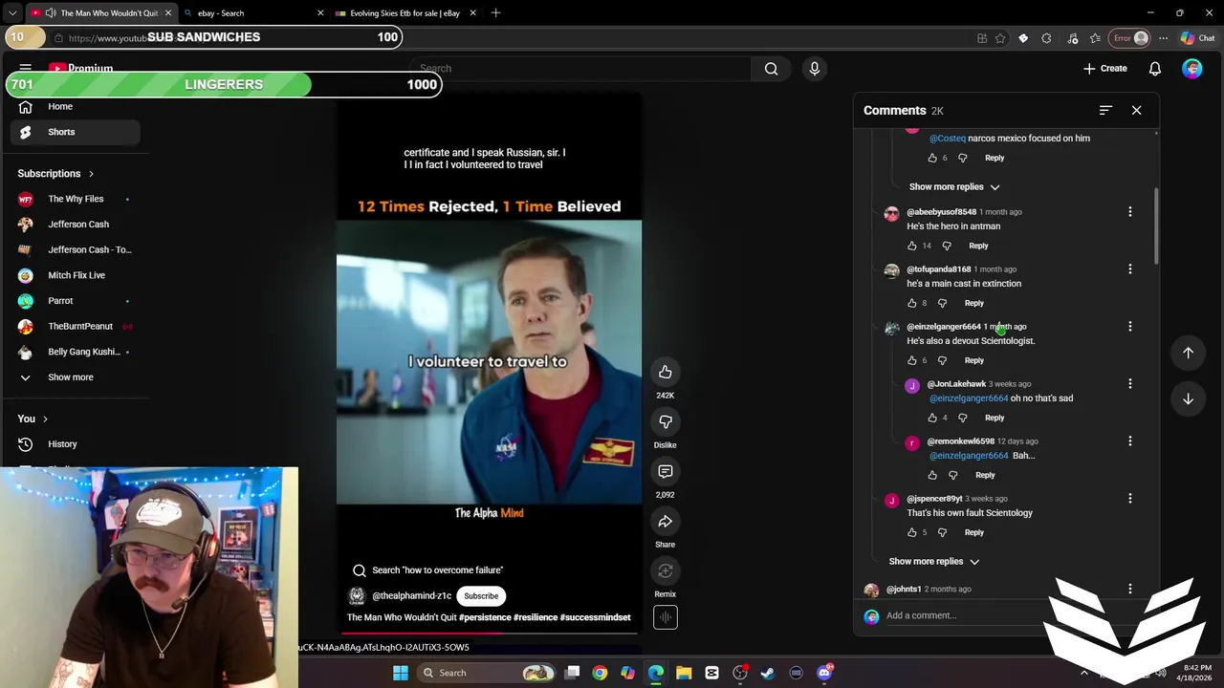Open the Edge tab search dropdown

pos(12,13)
